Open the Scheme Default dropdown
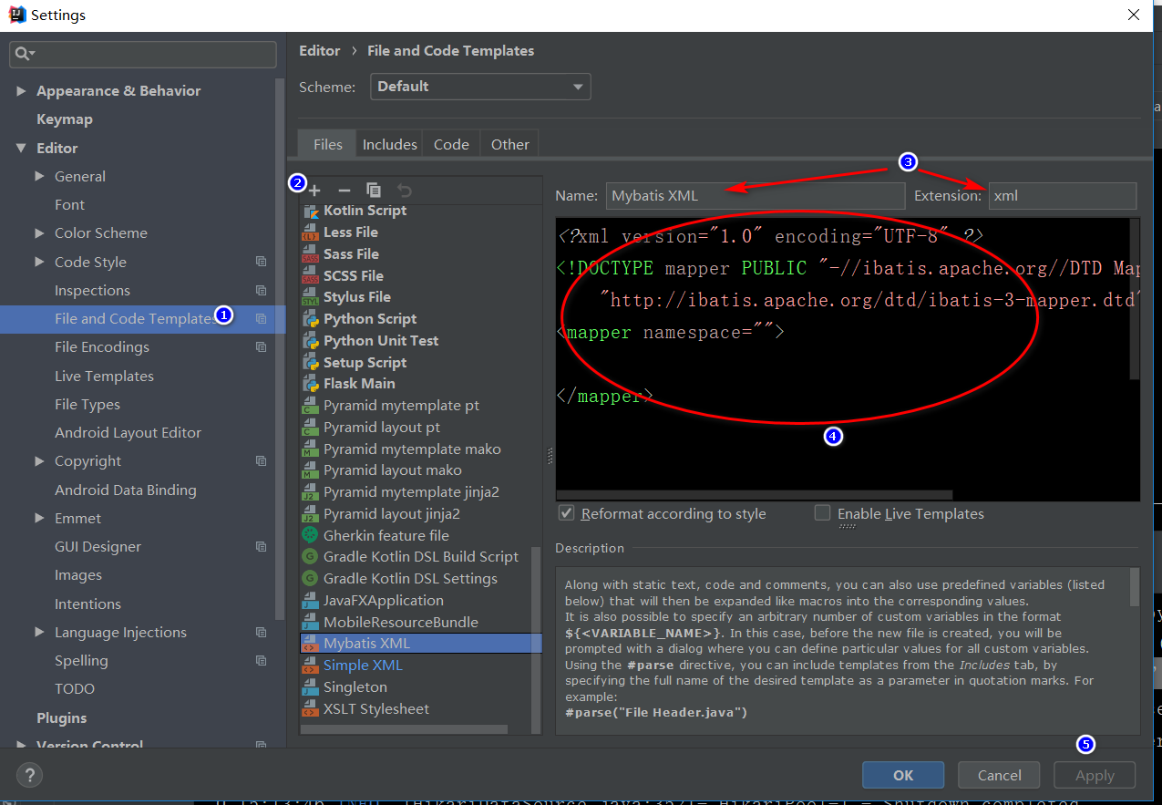 [480, 87]
